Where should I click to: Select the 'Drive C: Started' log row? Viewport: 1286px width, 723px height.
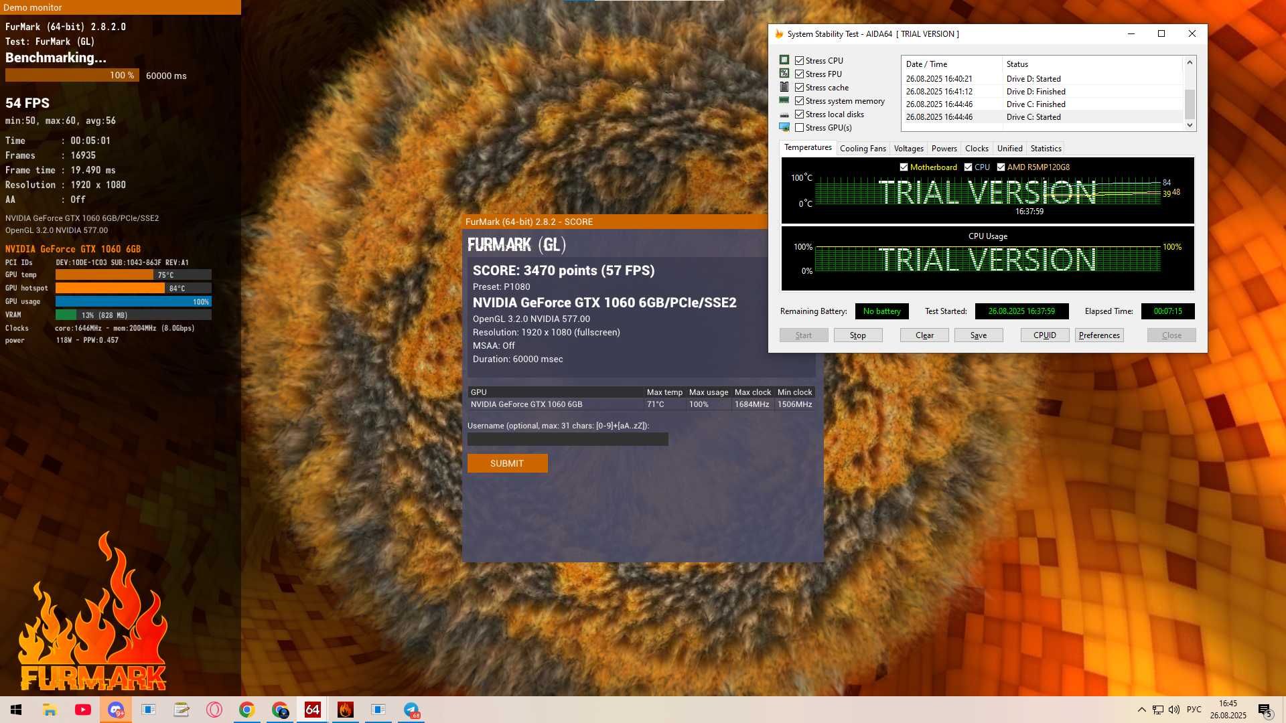pos(1042,117)
